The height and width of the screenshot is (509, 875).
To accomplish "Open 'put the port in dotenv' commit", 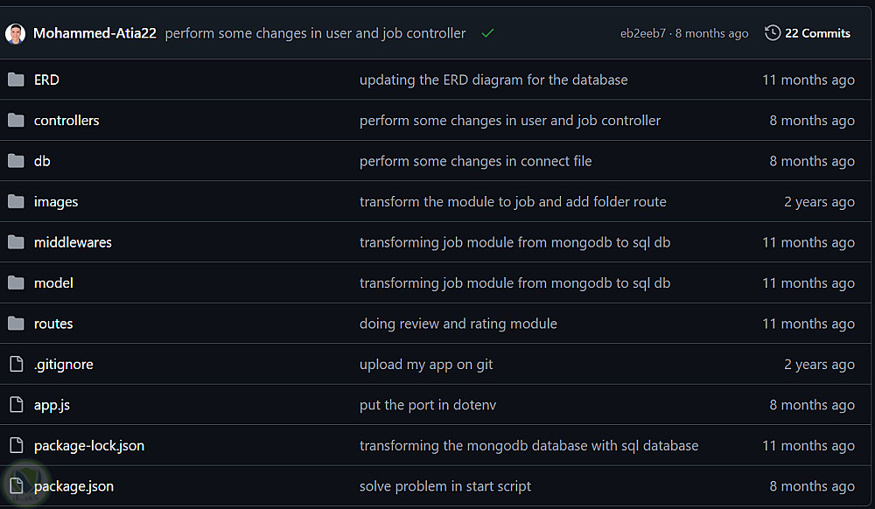I will 428,405.
